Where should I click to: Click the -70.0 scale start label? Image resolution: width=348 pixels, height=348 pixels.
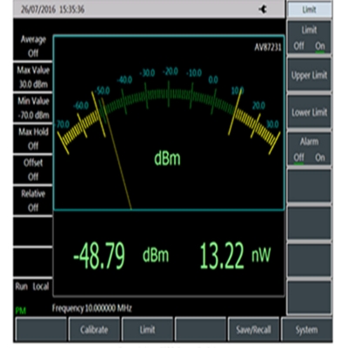coord(63,124)
